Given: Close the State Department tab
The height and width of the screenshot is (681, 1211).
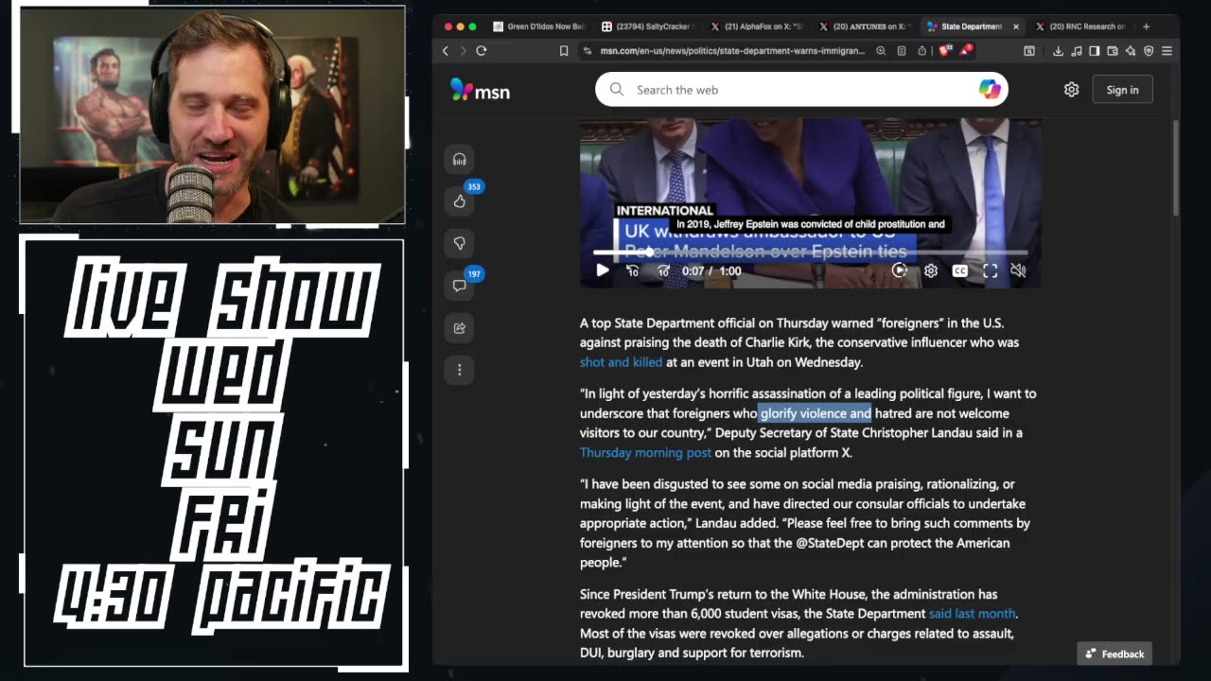Looking at the screenshot, I should point(1016,26).
